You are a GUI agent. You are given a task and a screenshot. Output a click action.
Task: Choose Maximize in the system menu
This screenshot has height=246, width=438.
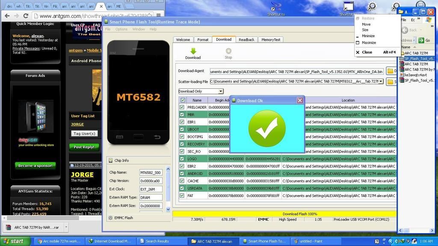click(369, 43)
